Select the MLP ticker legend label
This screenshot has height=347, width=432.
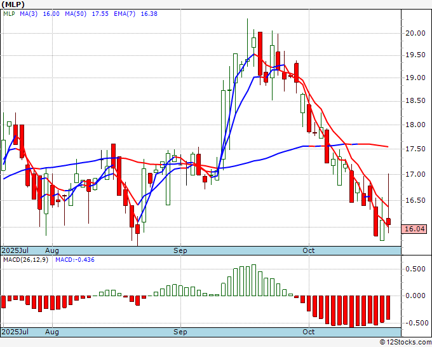point(9,14)
